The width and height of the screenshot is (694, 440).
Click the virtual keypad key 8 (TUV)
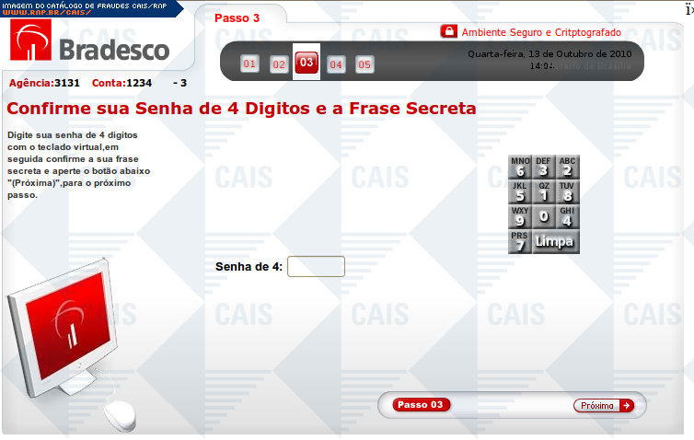[567, 191]
